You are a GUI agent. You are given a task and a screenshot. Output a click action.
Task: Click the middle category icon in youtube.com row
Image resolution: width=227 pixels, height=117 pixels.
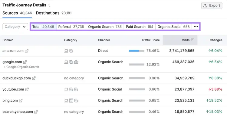[71, 89]
